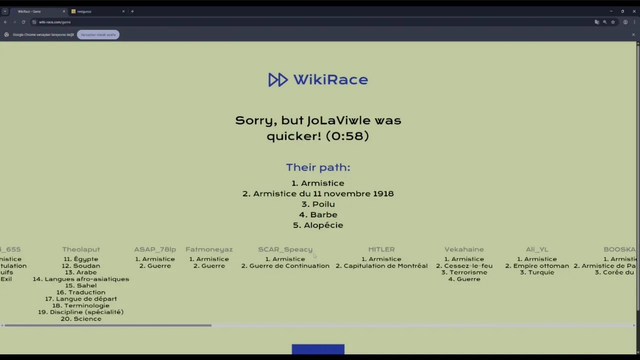Select Theolaput's '18. Terminologie' step
Image resolution: width=640 pixels, height=360 pixels.
click(x=81, y=305)
